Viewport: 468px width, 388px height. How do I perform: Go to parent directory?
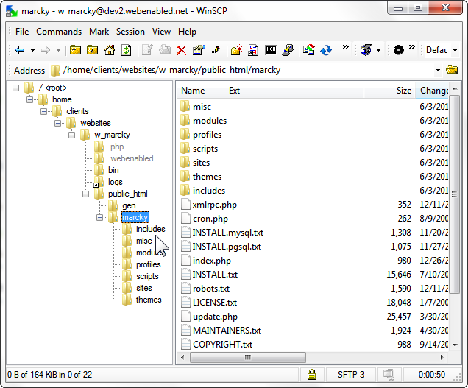point(75,50)
